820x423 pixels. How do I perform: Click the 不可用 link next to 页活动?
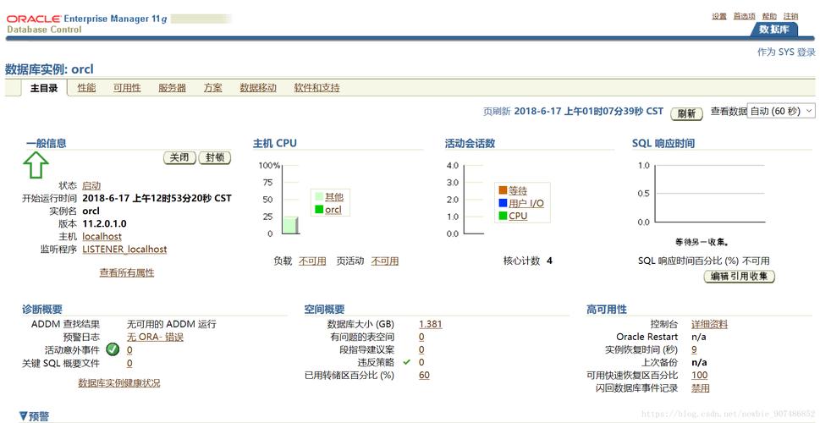point(385,261)
